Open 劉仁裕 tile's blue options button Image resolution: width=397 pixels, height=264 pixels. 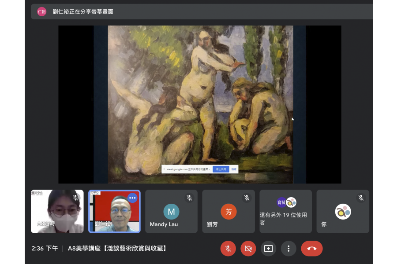click(x=132, y=198)
